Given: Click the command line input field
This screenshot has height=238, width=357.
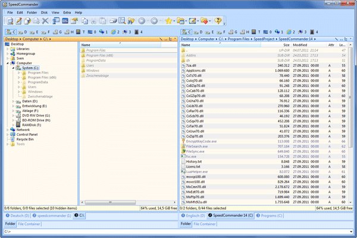Looking at the screenshot, I should (x=176, y=231).
